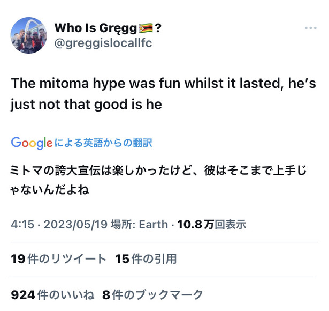Open the 8件のブックマーク bookmarks count
Image resolution: width=329 pixels, height=311 pixels.
click(152, 295)
